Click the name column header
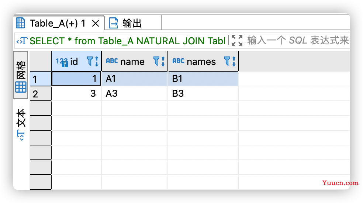 [x=135, y=61]
